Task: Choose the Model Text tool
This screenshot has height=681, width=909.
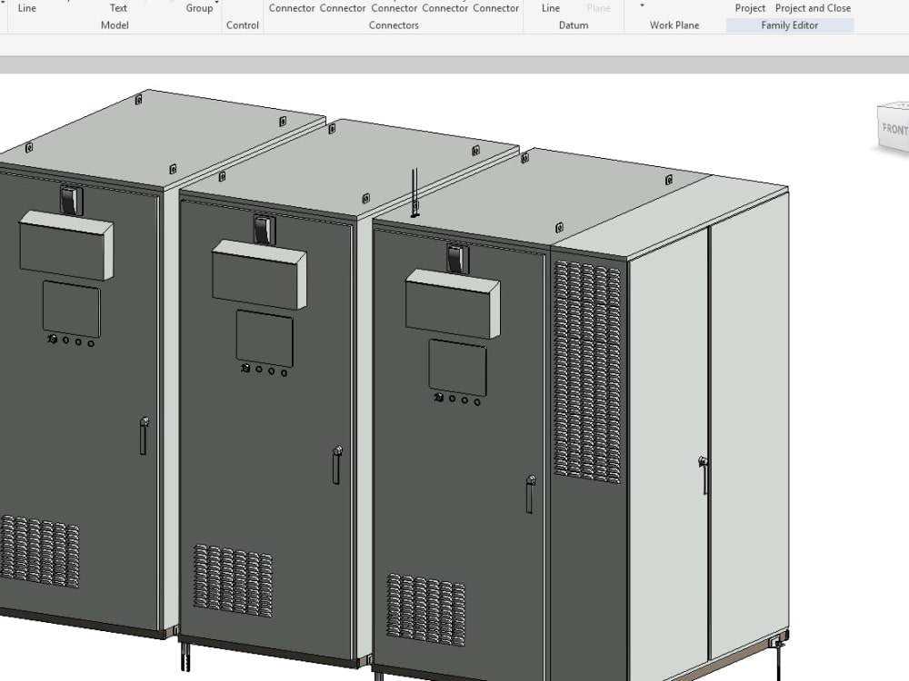Action: 118,7
